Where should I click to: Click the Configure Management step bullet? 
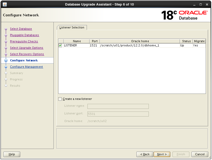6,67
